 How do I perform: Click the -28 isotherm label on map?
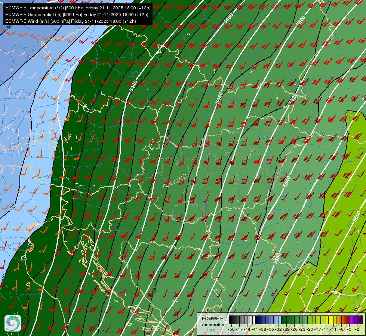(x=80, y=281)
